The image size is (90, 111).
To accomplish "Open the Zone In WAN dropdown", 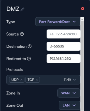I will click(69, 93).
